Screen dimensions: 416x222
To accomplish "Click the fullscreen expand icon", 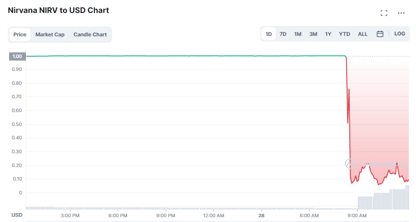I will click(384, 13).
